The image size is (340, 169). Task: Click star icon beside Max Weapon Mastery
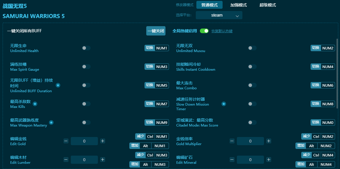51,122
